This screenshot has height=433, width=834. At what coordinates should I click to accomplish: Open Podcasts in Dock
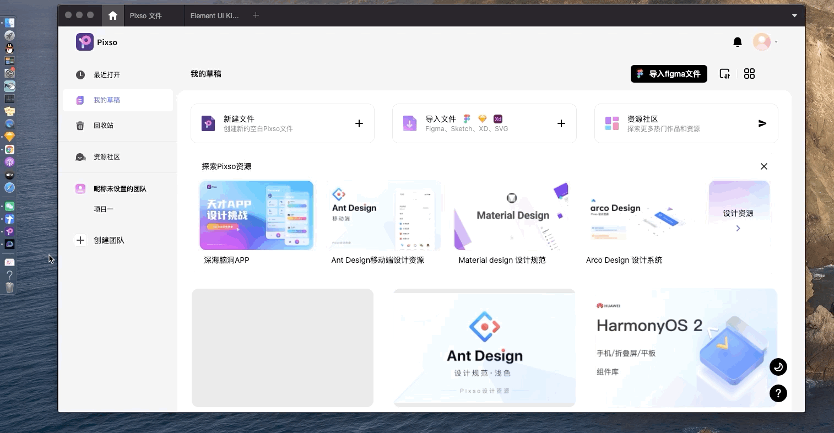(9, 163)
